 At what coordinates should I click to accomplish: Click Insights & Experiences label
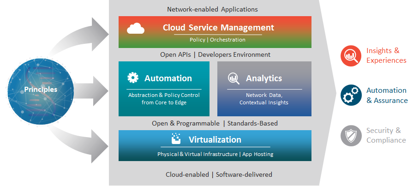(386, 55)
